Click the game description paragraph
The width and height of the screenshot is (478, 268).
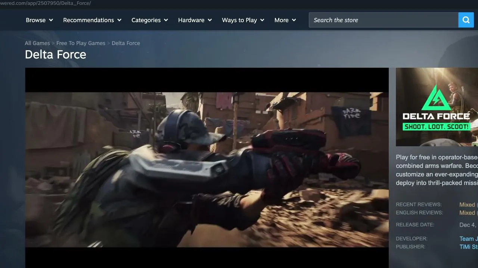click(x=437, y=170)
